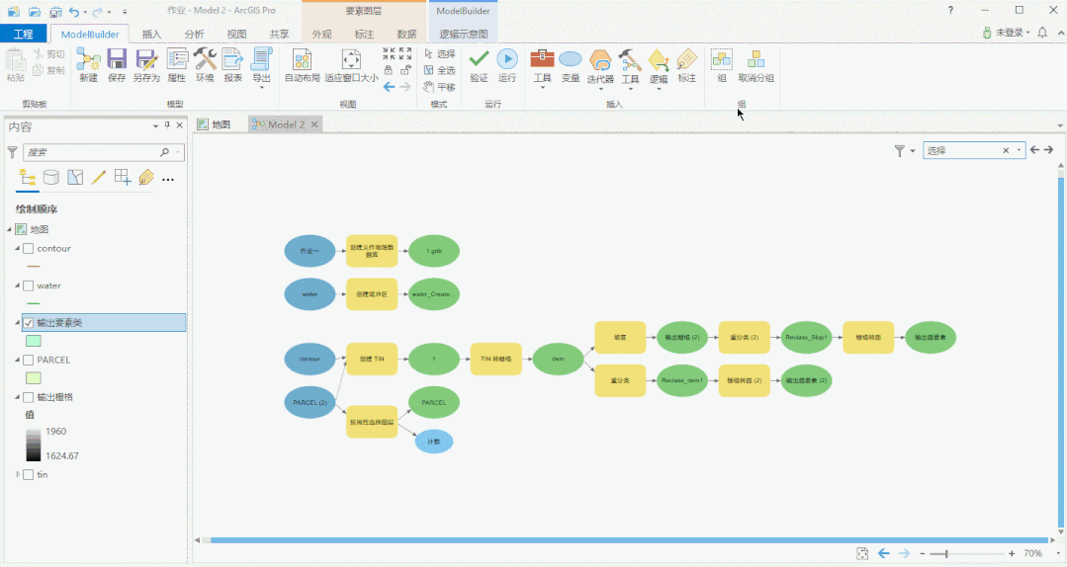Click the full extent icon in status bar
Viewport: 1067px width, 567px height.
[862, 553]
